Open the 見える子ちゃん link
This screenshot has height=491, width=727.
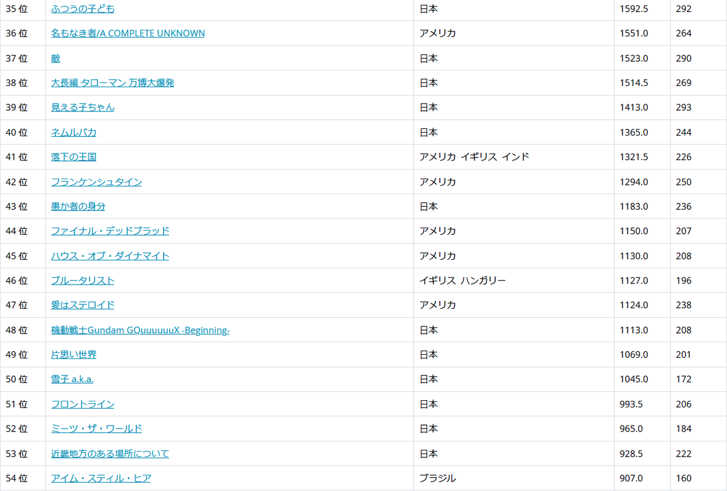pos(82,107)
